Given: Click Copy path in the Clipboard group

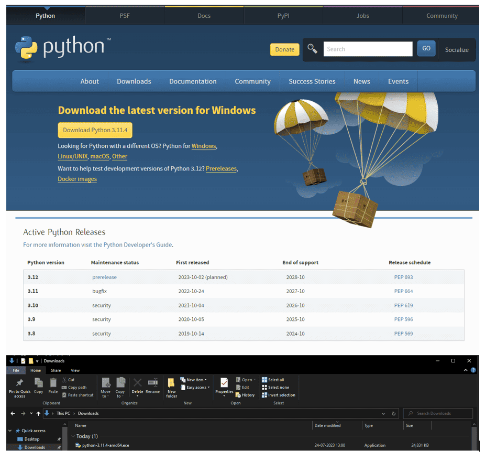Looking at the screenshot, I should 74,388.
